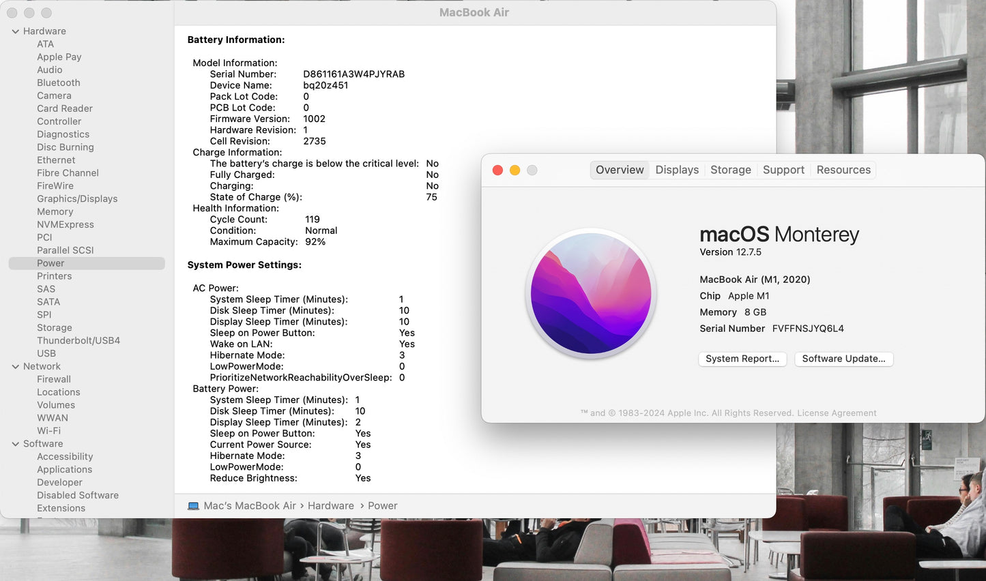
Task: Select Applications under Software
Action: coord(64,469)
